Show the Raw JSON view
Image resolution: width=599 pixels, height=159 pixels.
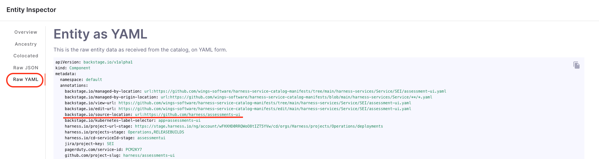coord(26,68)
